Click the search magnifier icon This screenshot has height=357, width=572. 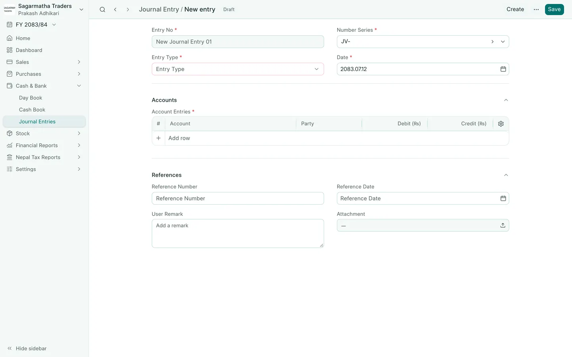click(102, 10)
